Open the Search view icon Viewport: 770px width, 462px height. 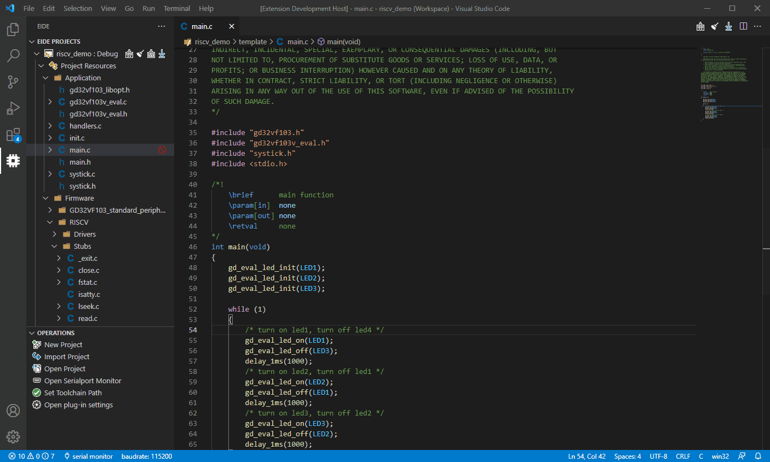coord(13,56)
